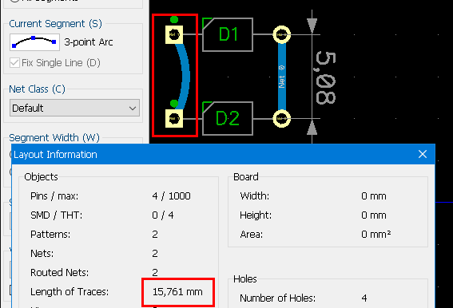
Task: Click the Length of Traces value 15,761 mm
Action: (x=177, y=292)
